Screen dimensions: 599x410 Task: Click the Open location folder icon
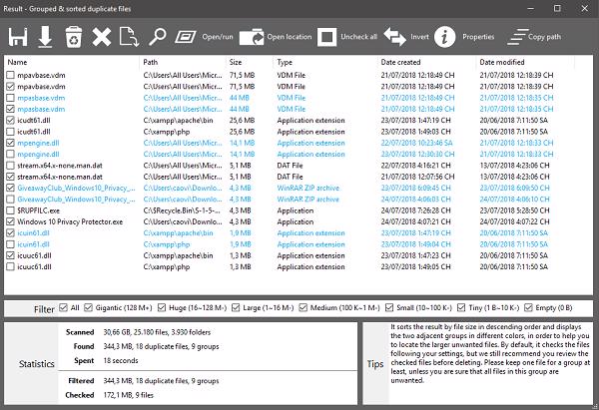click(277, 37)
